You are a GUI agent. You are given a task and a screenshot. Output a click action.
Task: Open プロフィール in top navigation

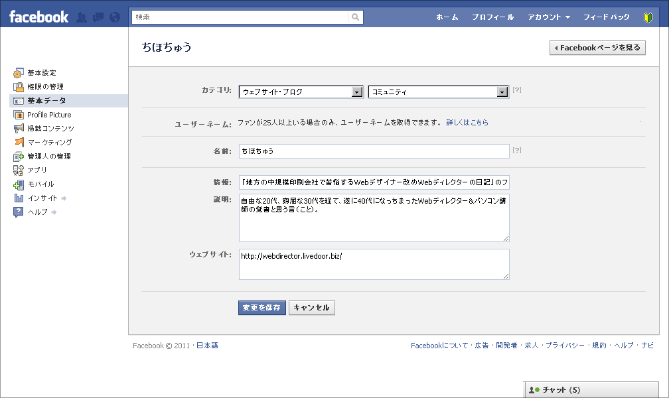492,17
